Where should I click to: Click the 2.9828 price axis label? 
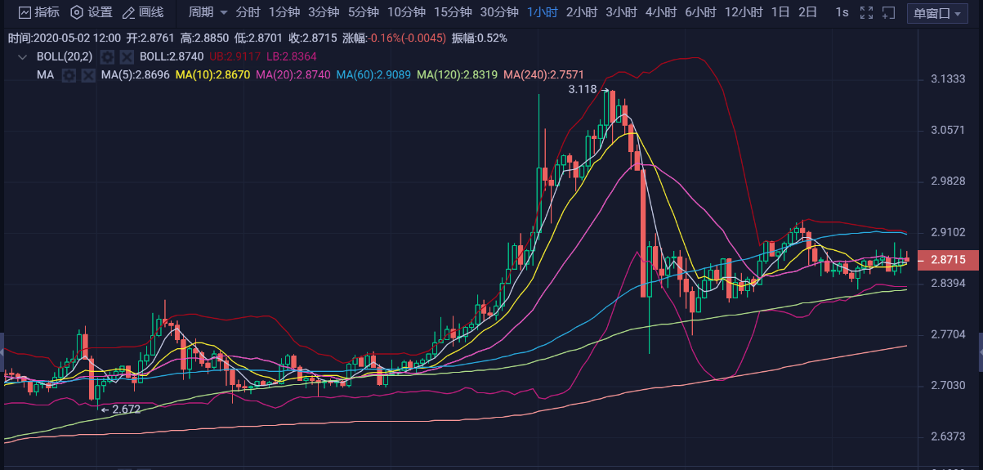point(949,181)
